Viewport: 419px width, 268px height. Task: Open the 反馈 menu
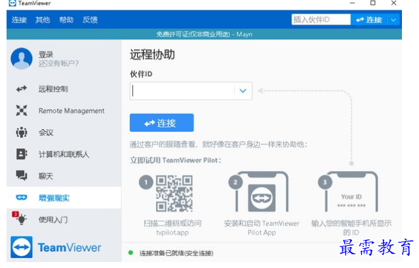pyautogui.click(x=90, y=20)
